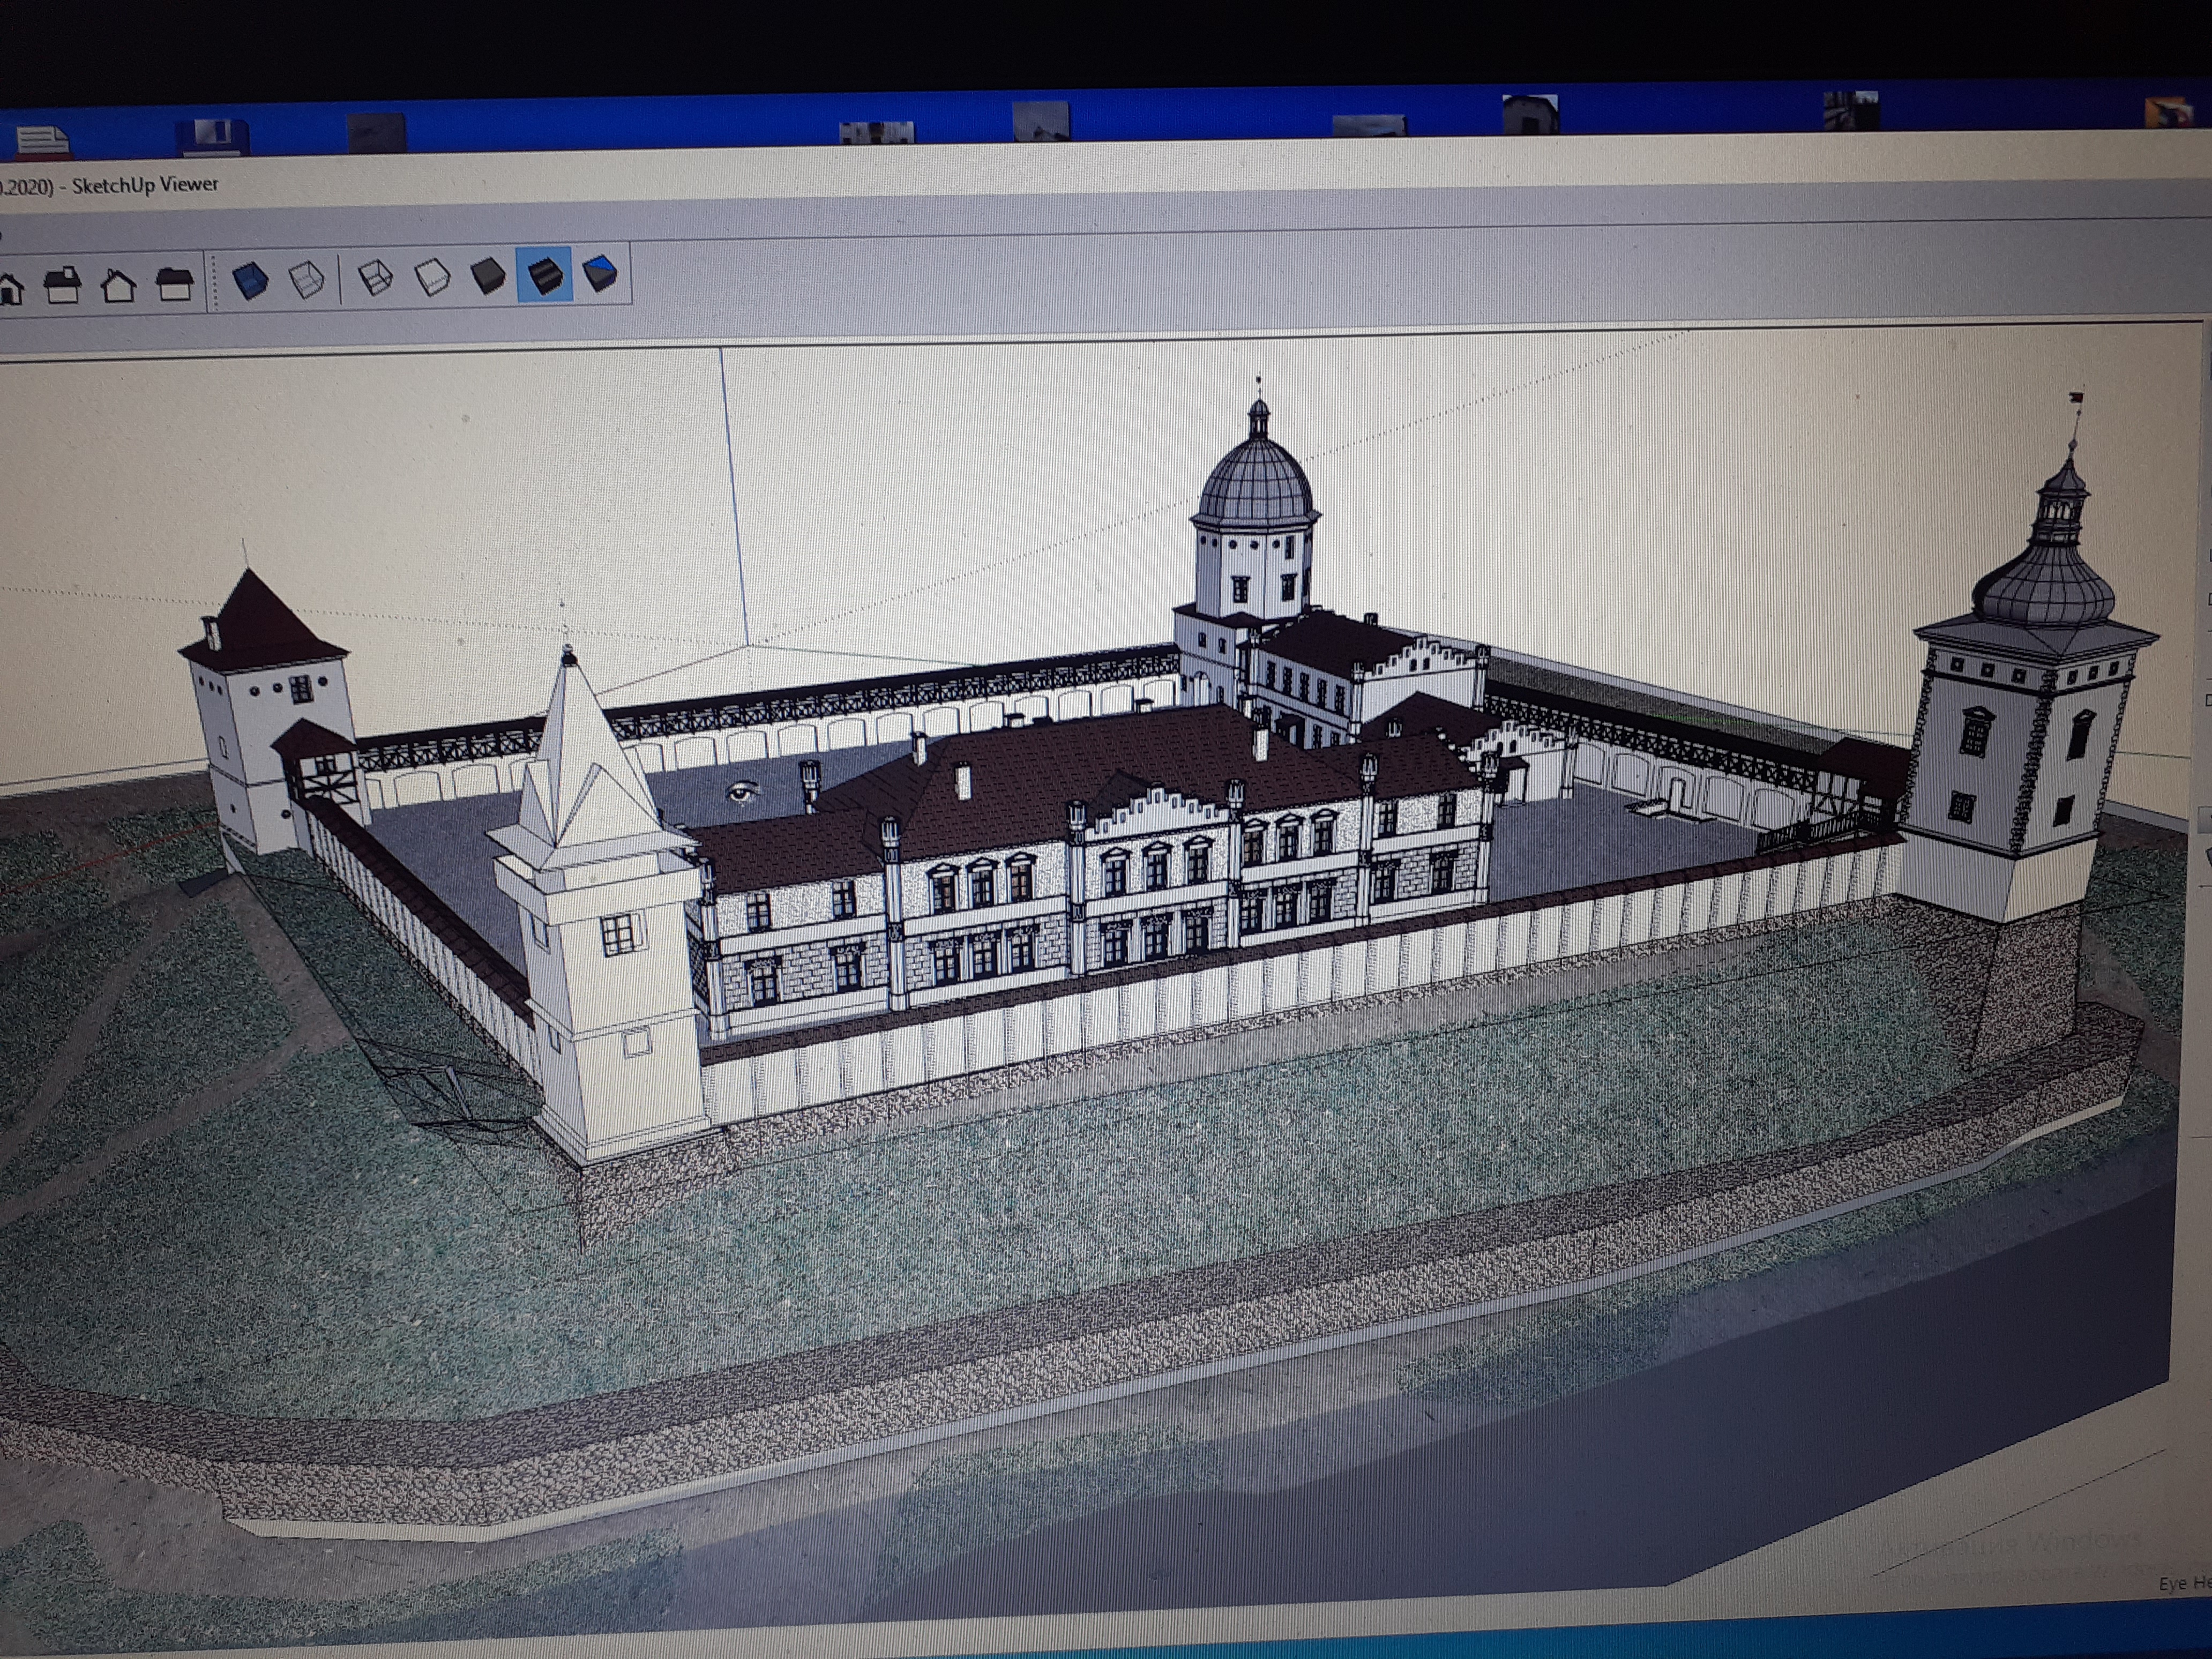
Task: Pick the white outlined house view icon
Action: coord(119,287)
